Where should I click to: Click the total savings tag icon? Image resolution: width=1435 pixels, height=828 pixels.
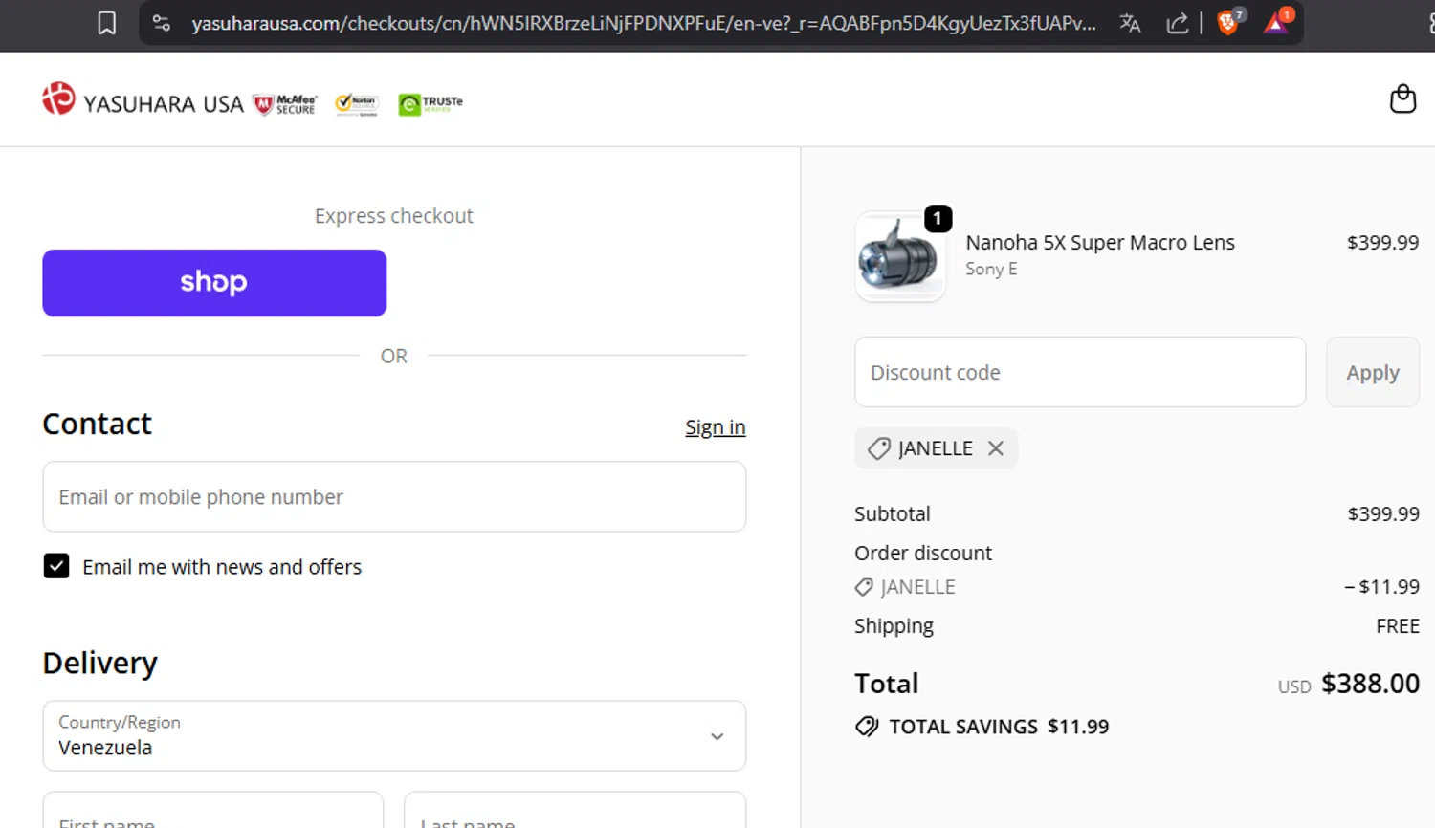click(867, 727)
